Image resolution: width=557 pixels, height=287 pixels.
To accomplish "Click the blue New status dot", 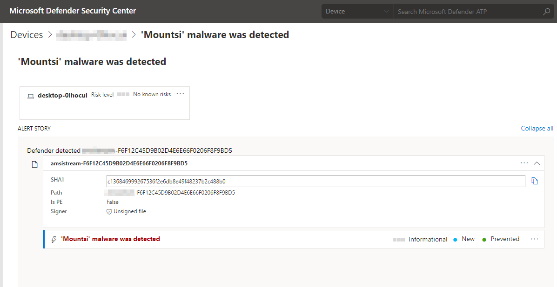I will (455, 239).
